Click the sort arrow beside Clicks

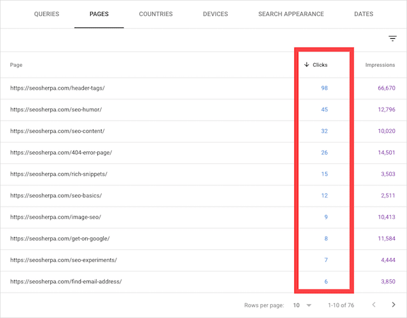pyautogui.click(x=307, y=65)
